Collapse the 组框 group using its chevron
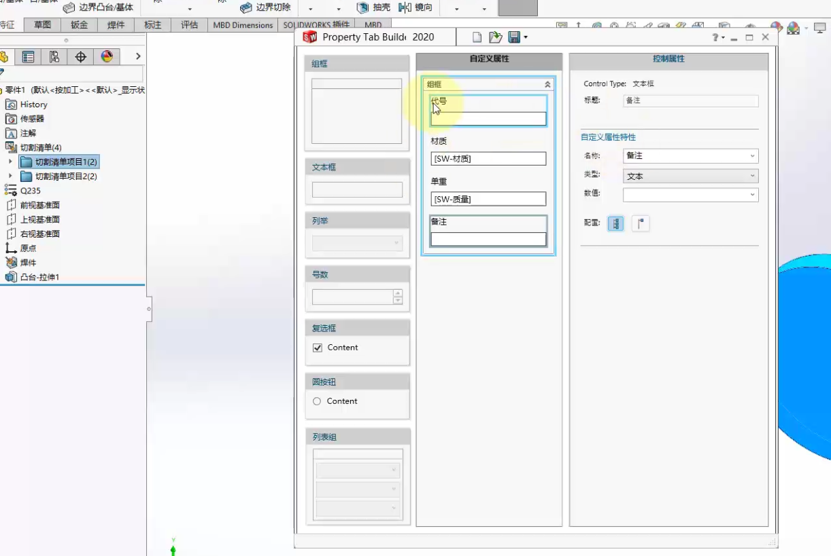The height and width of the screenshot is (556, 831). point(547,84)
